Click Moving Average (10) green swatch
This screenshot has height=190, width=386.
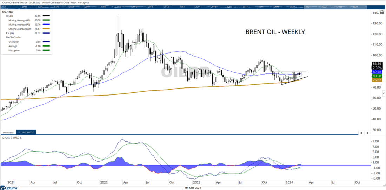(x=46, y=21)
